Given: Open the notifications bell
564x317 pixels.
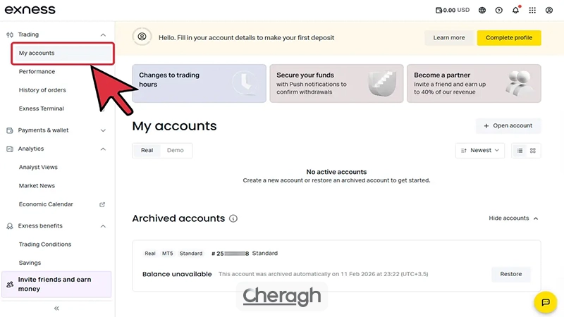Looking at the screenshot, I should 516,11.
